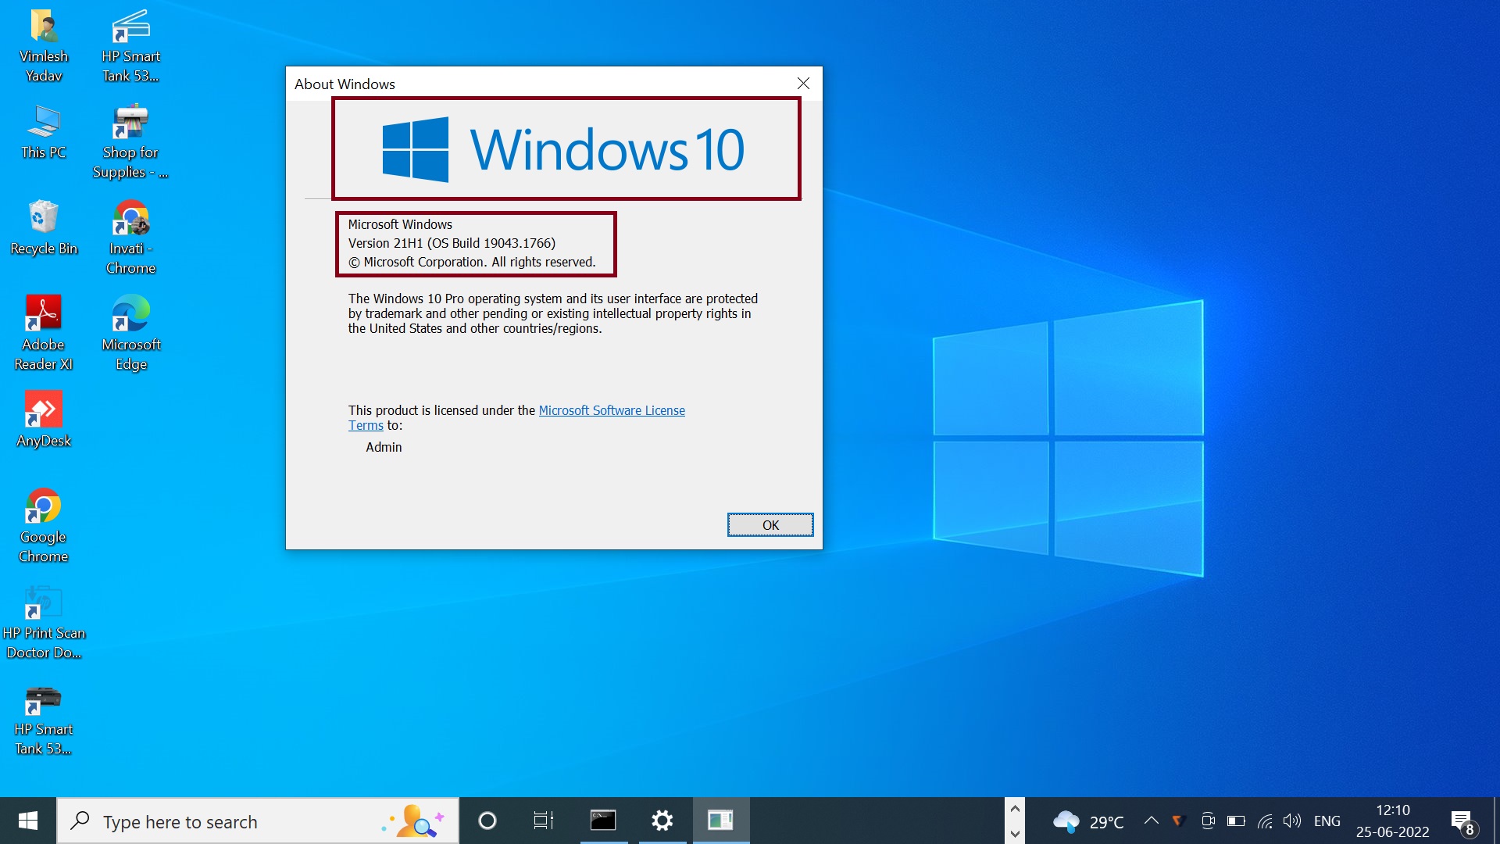Open Microsoft Software License Terms link
Image resolution: width=1500 pixels, height=844 pixels.
click(611, 410)
